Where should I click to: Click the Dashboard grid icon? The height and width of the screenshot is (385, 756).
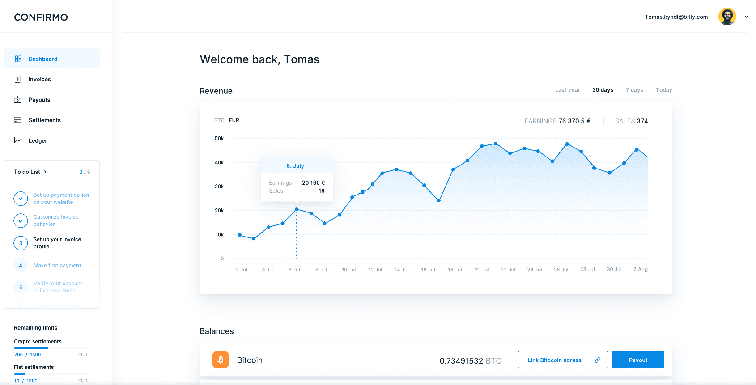point(18,59)
